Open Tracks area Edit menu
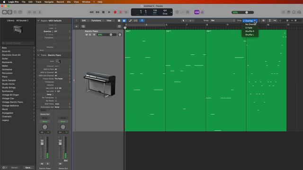Viewport: 303px width, 170px height. (85, 21)
